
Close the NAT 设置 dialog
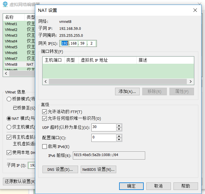click(x=195, y=10)
